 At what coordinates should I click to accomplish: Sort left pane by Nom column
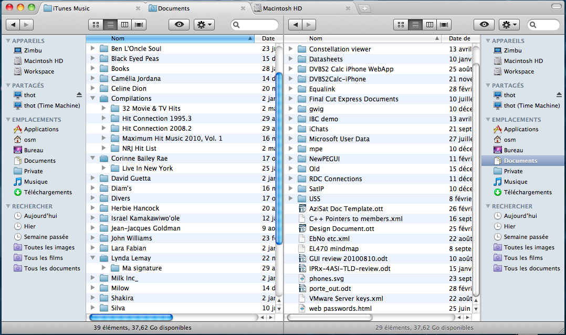click(170, 38)
